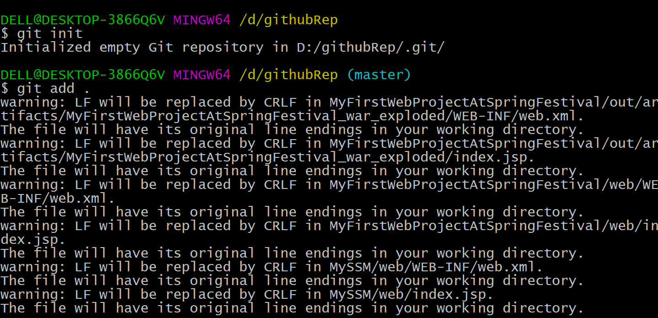The width and height of the screenshot is (658, 318).
Task: Click line ending '_war_exploded/index.jsp.'
Action: [x=267, y=157]
